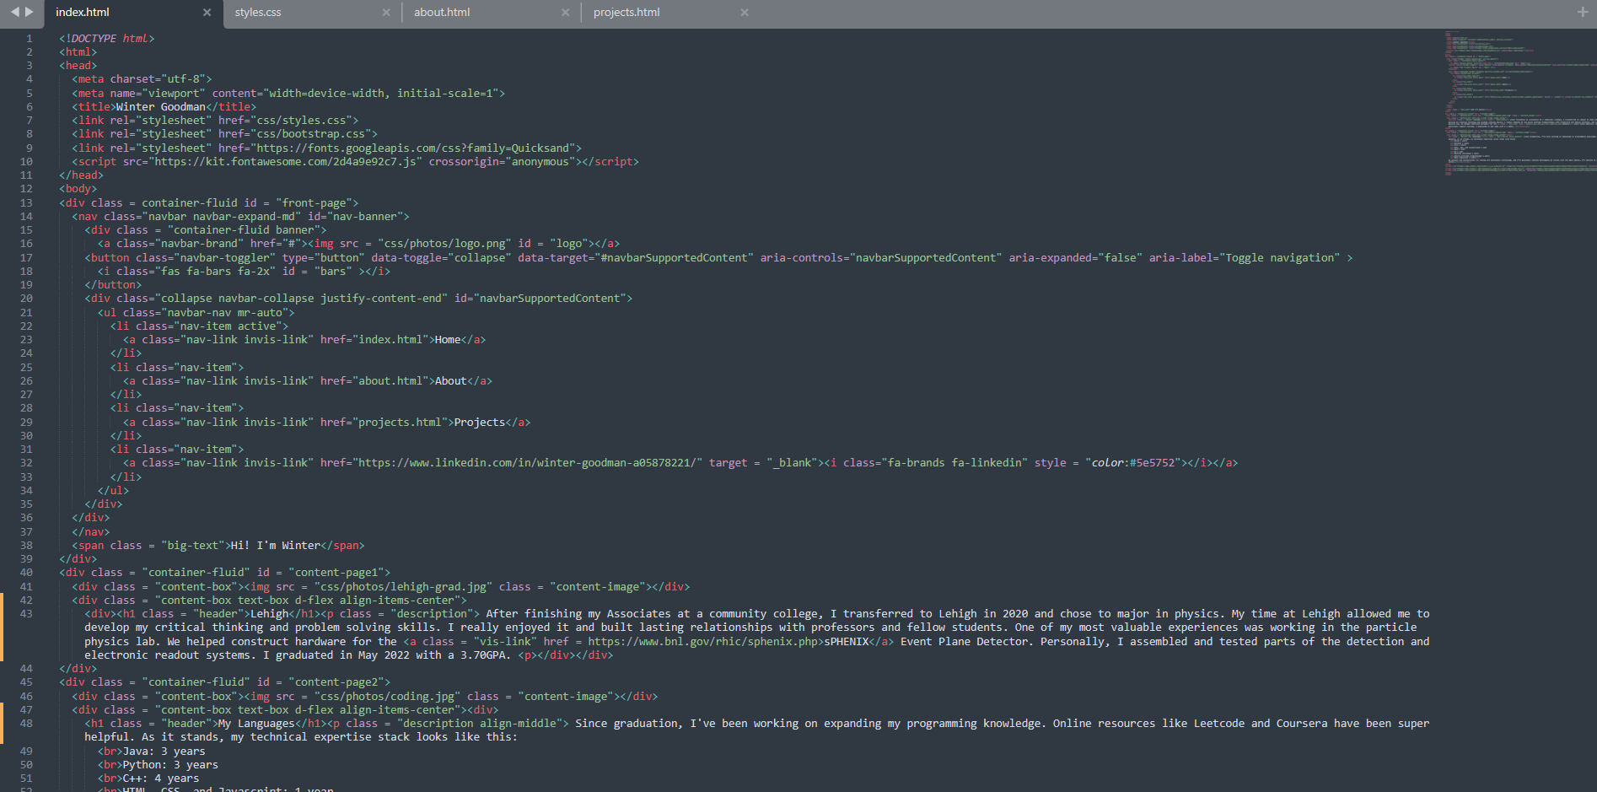The image size is (1597, 792).
Task: Click the 'navbarSupportedContent' id on line 20
Action: (x=550, y=299)
